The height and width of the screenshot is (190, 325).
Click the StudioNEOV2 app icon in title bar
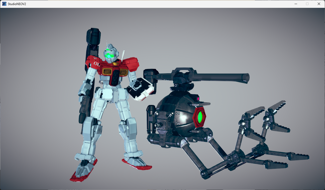(4, 4)
